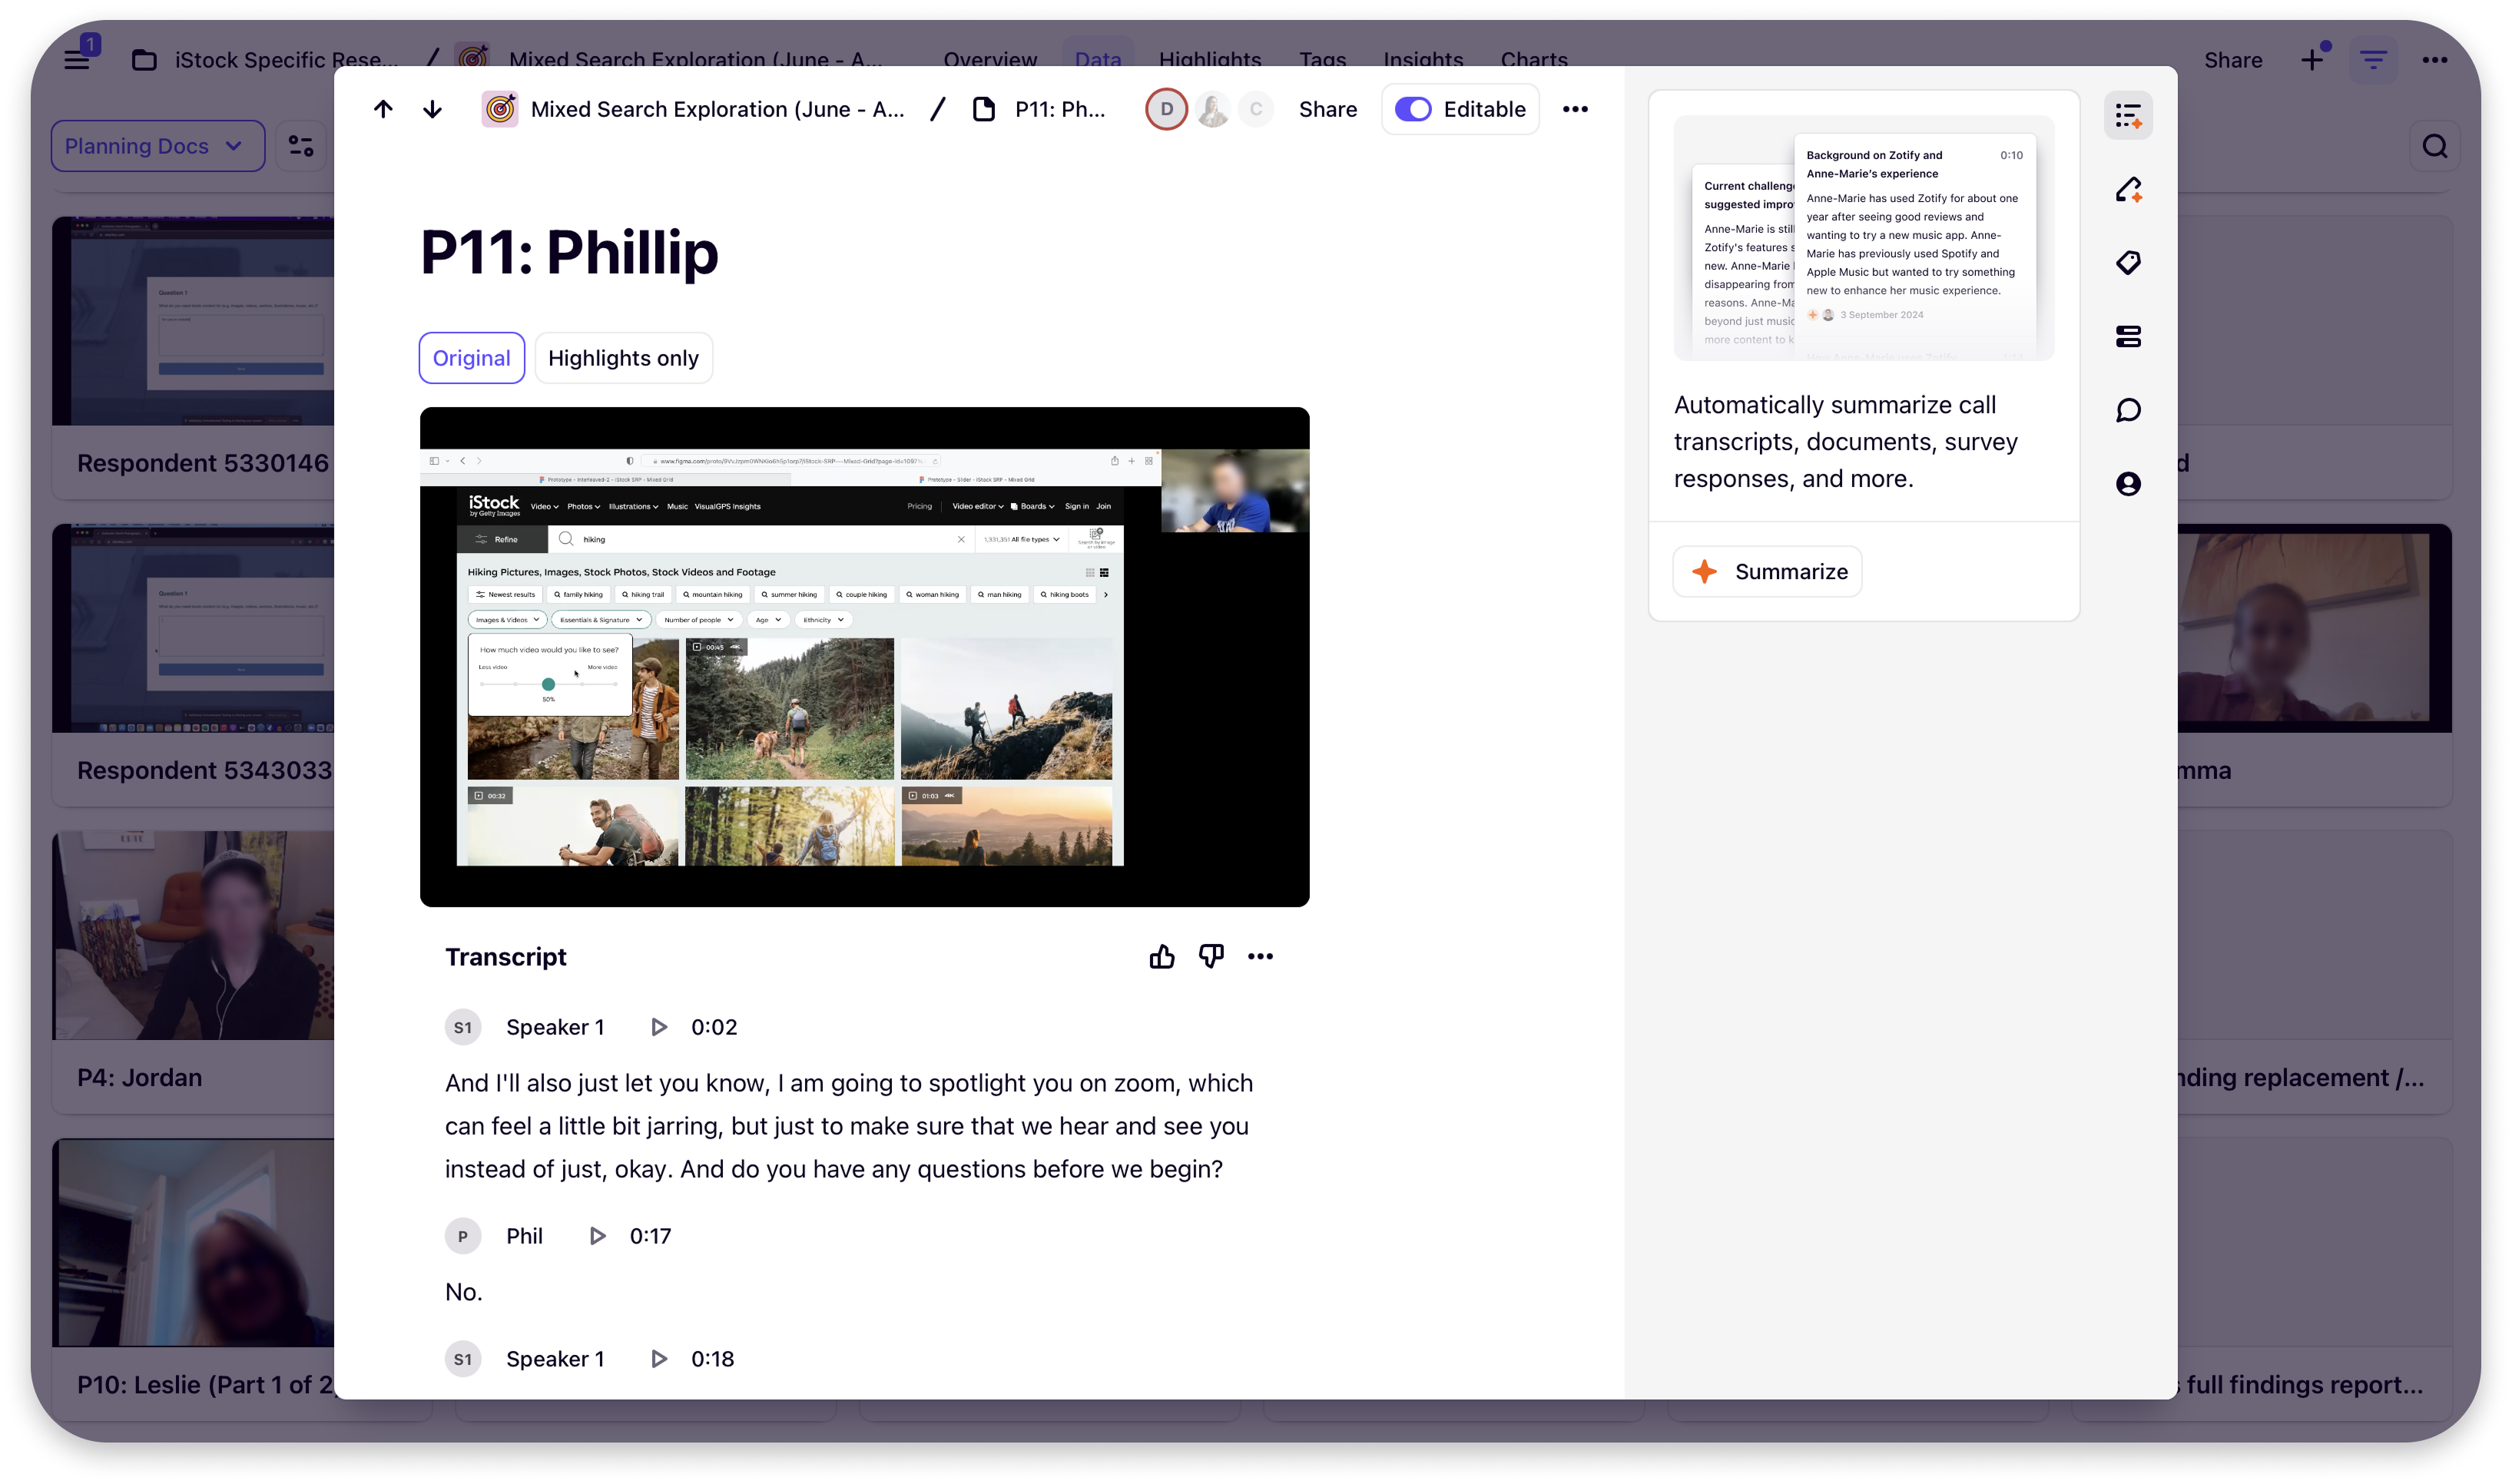Go to previous note with up arrow

383,109
